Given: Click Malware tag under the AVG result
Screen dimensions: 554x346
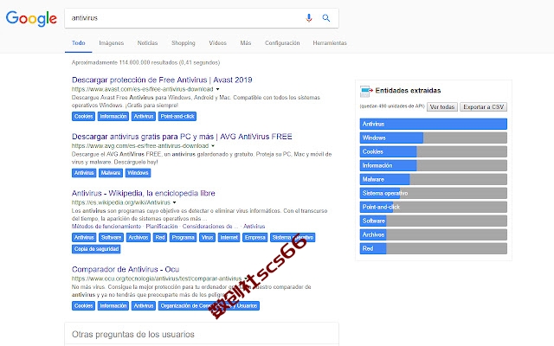Looking at the screenshot, I should click(x=111, y=173).
